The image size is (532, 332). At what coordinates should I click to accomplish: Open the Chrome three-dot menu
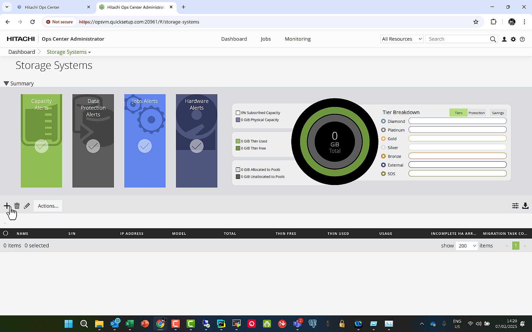(524, 22)
